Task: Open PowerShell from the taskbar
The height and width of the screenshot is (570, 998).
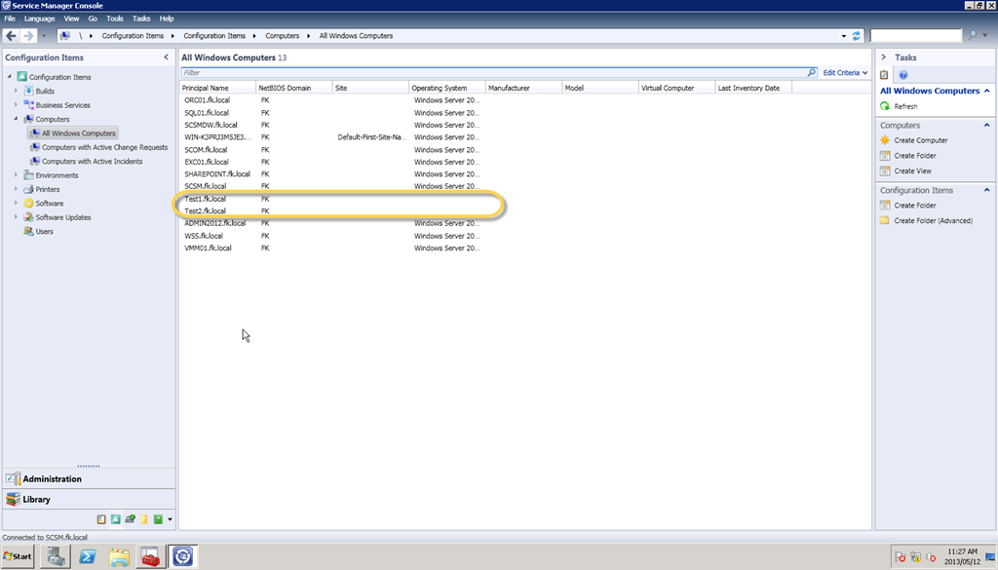Action: tap(88, 556)
